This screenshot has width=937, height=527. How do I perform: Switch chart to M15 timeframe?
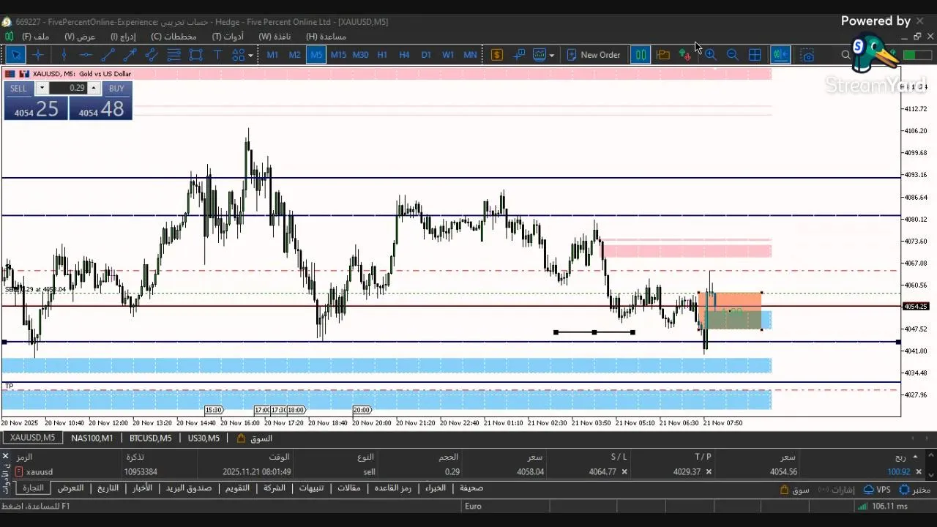[338, 55]
